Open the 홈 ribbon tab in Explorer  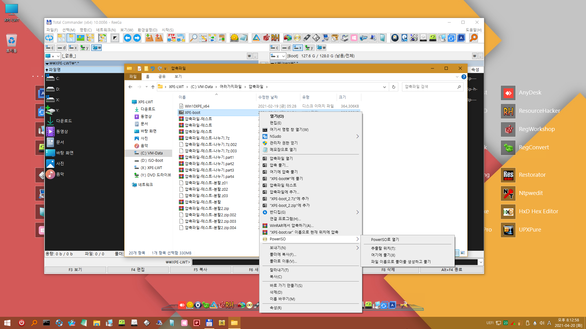pyautogui.click(x=148, y=76)
